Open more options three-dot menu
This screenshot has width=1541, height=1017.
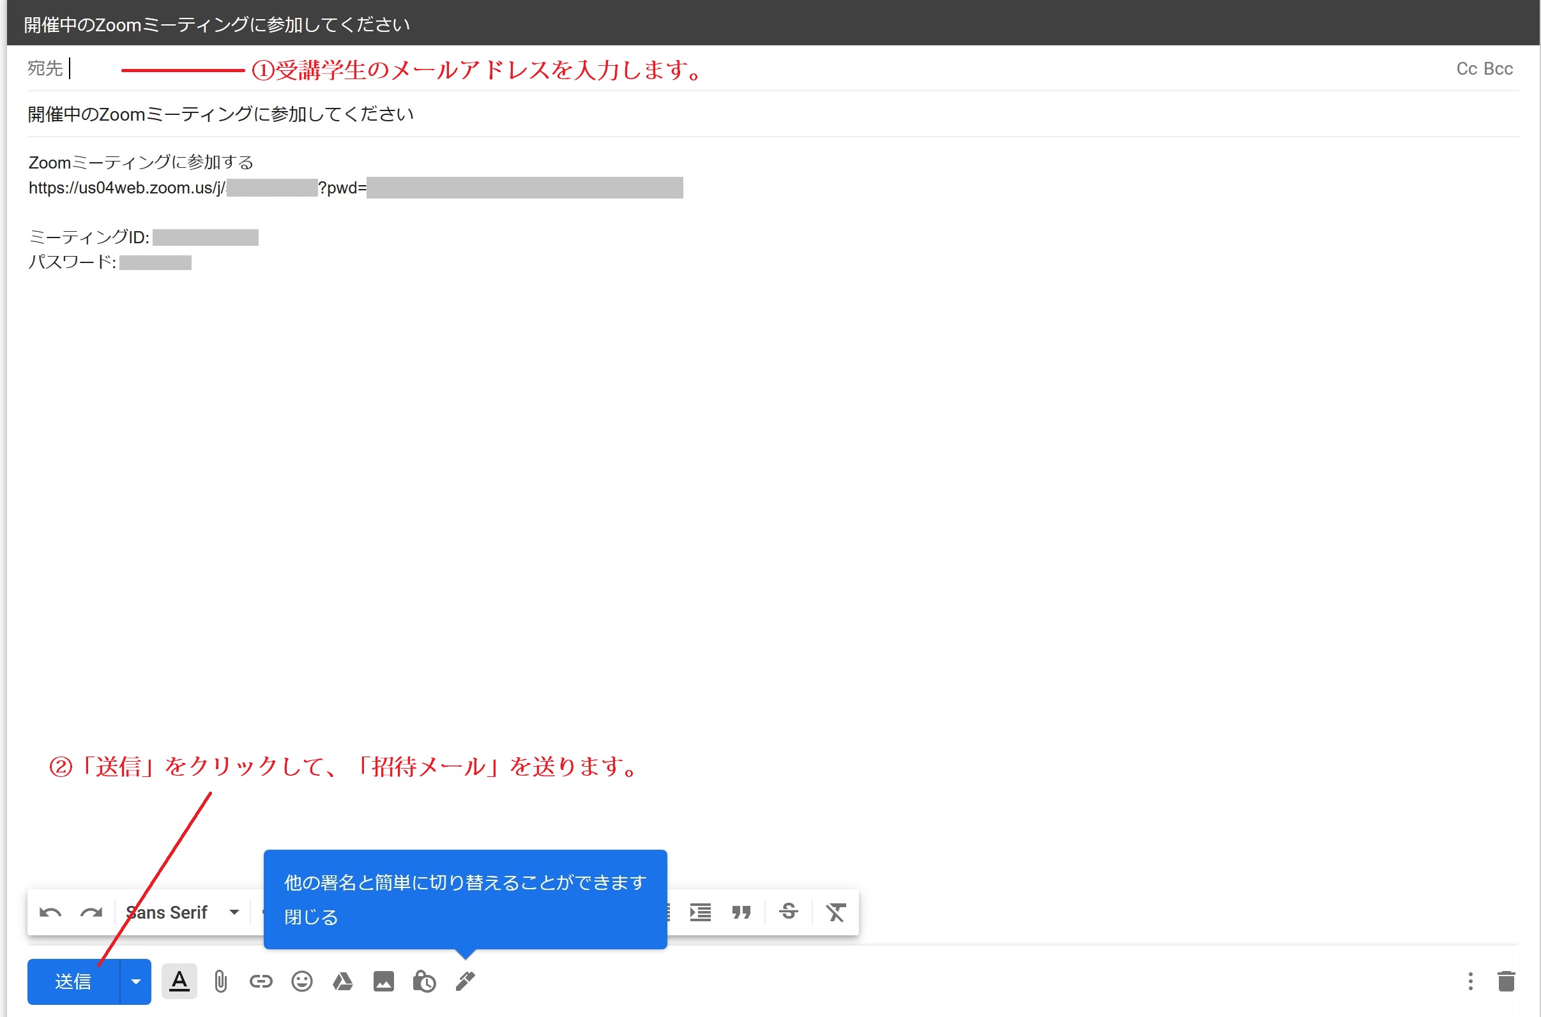point(1470,981)
